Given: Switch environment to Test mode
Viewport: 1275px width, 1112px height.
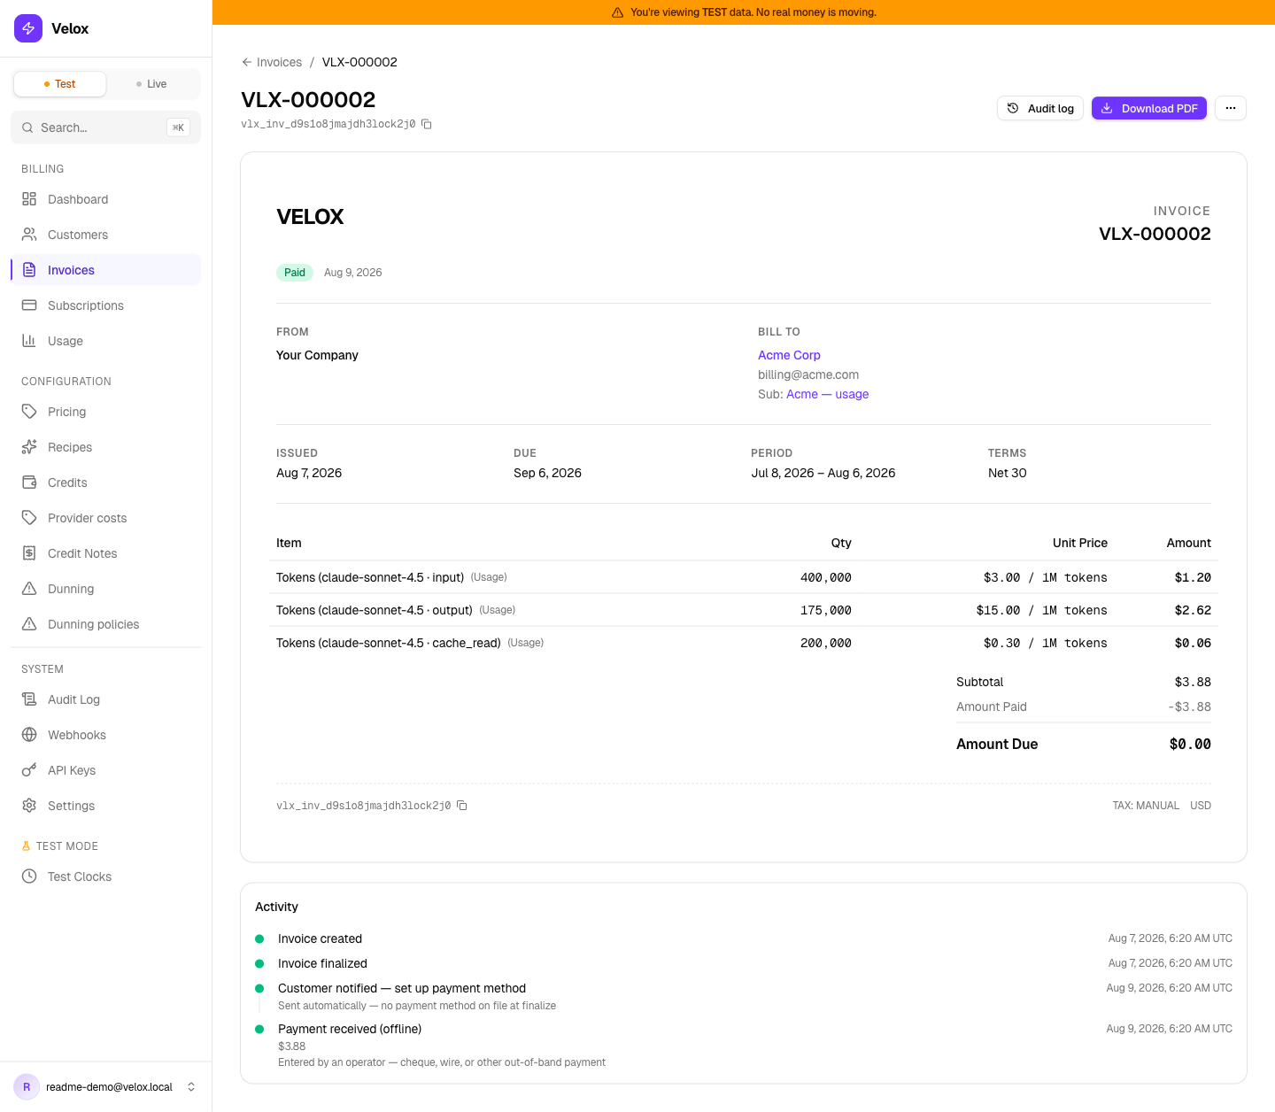Looking at the screenshot, I should pyautogui.click(x=60, y=84).
